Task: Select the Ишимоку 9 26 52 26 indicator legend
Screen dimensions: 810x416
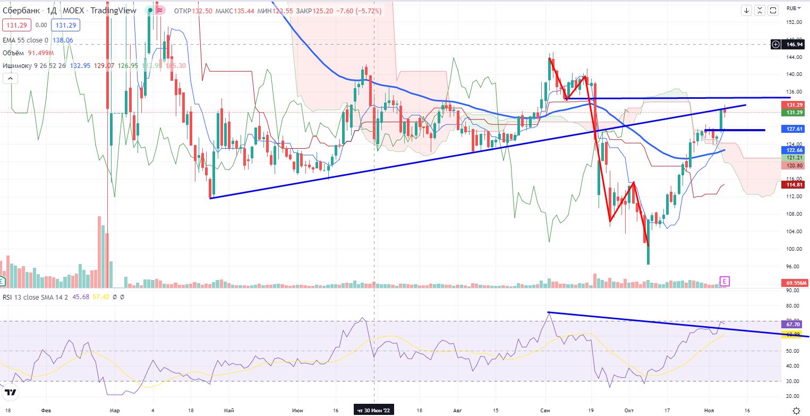Action: pyautogui.click(x=33, y=65)
